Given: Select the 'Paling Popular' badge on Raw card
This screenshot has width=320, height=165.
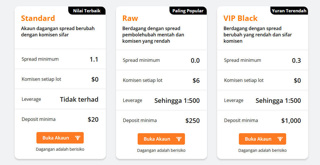Looking at the screenshot, I should [x=188, y=11].
